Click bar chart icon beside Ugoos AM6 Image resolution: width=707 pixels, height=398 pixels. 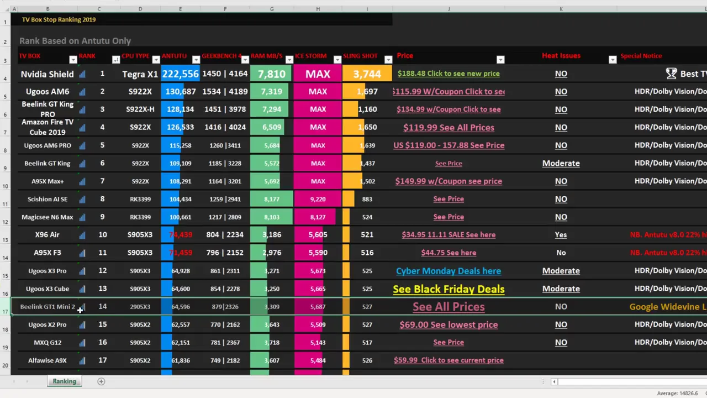click(82, 92)
